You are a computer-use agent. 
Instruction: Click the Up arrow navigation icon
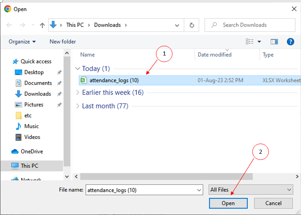coord(42,25)
